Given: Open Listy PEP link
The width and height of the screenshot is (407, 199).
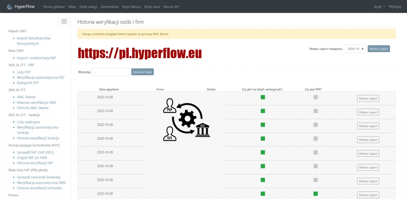Looking at the screenshot, I should point(24,72).
